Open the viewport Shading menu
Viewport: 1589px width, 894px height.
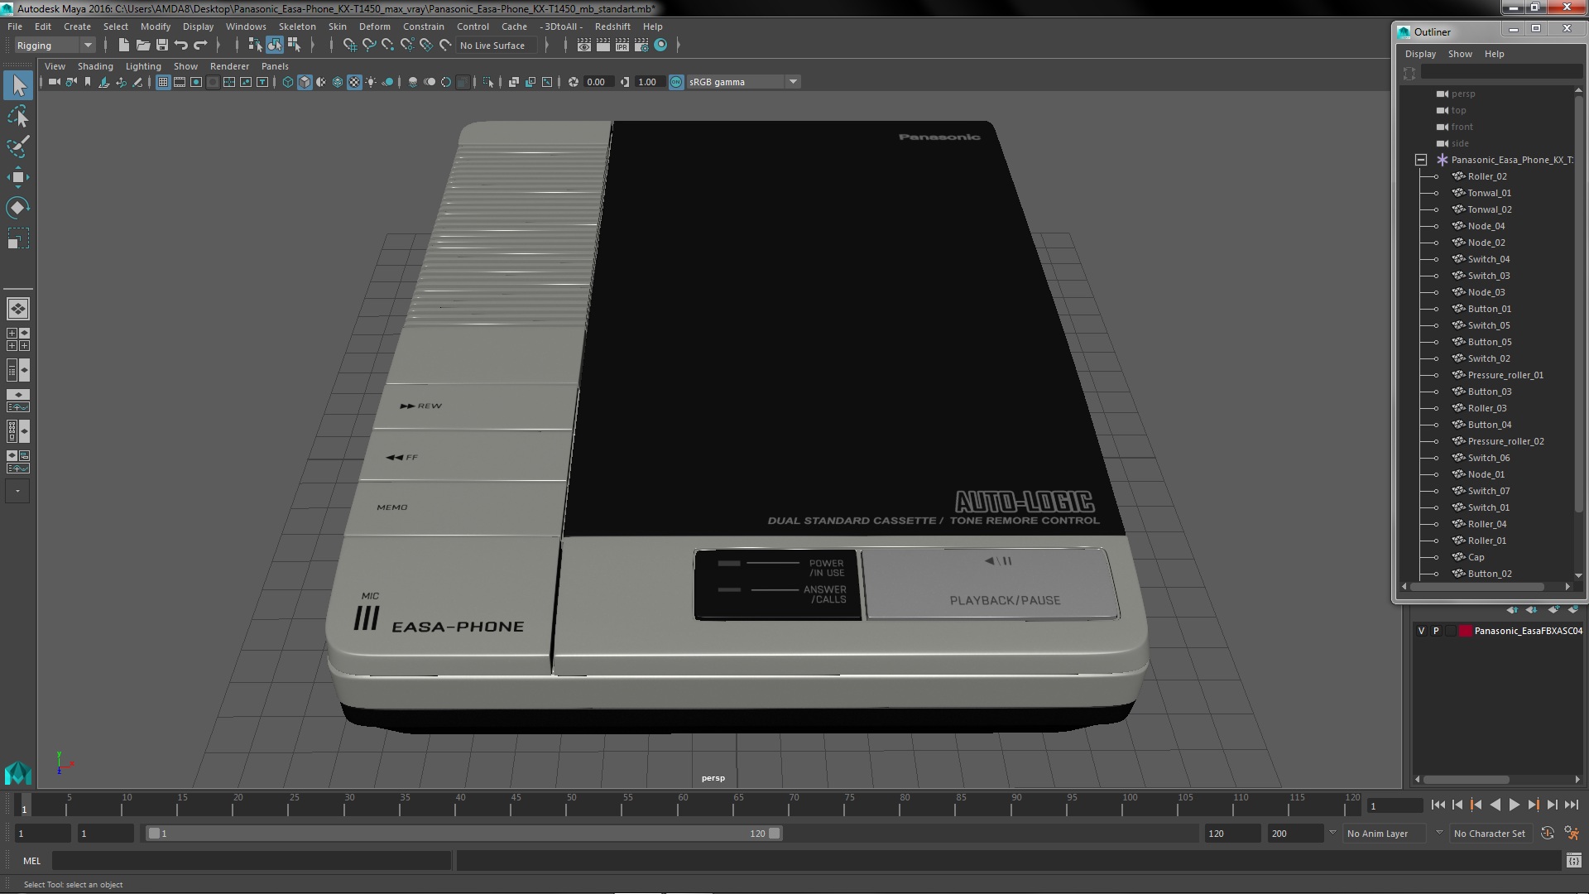click(x=95, y=66)
